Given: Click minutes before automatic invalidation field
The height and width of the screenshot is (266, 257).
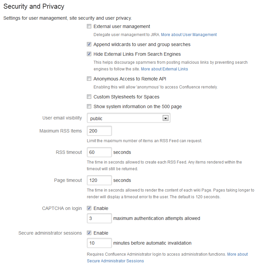Looking at the screenshot, I should coord(99,243).
